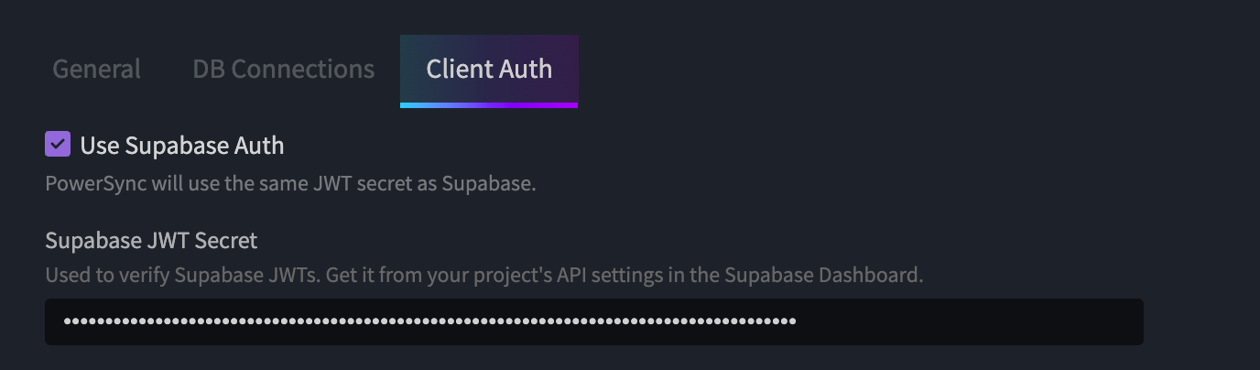Select the Client Auth tab
The width and height of the screenshot is (1260, 370).
(x=489, y=70)
